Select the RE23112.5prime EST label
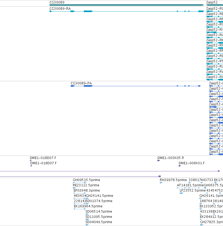The width and height of the screenshot is (223, 226). click(x=86, y=185)
